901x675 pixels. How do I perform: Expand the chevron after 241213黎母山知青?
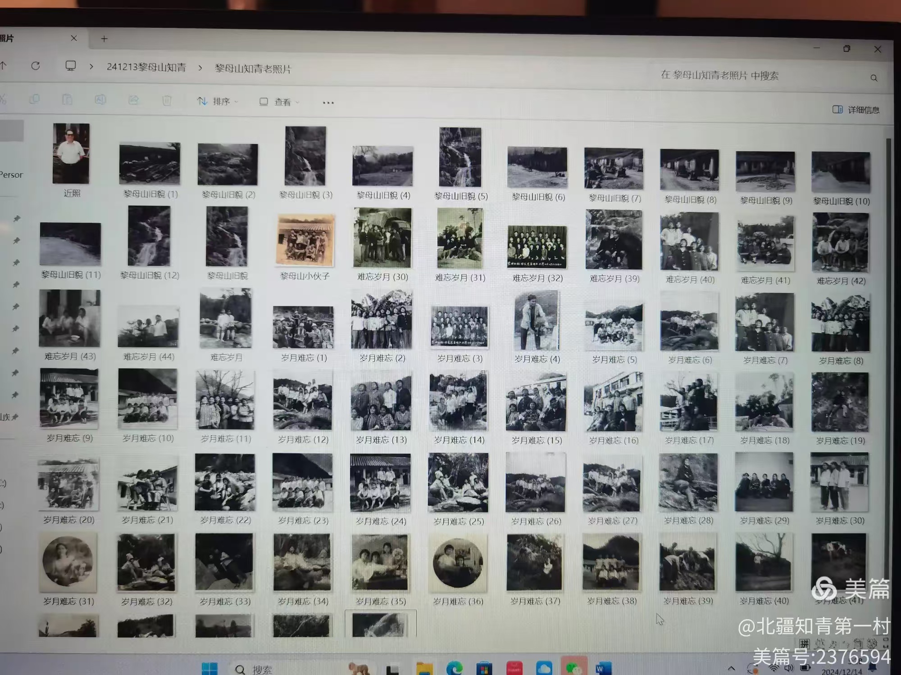200,68
